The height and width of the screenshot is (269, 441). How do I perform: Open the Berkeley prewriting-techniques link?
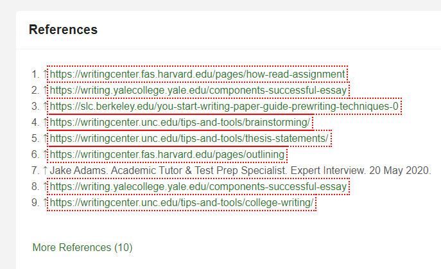coord(224,107)
